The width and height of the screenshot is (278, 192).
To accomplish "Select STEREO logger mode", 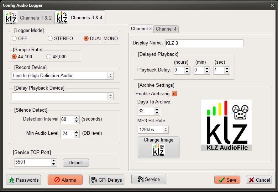I will click(50, 38).
